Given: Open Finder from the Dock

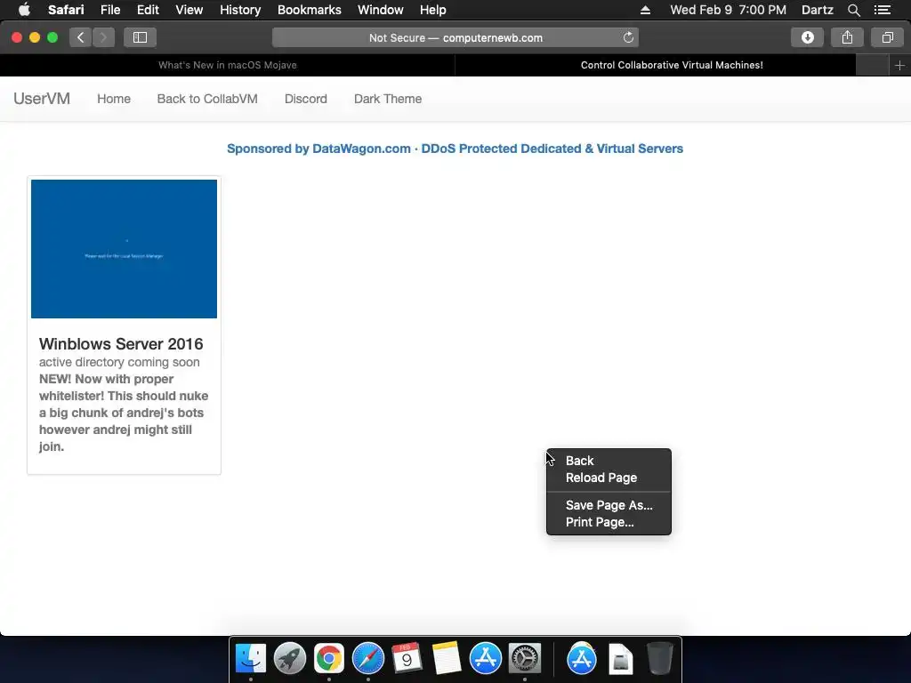Looking at the screenshot, I should (251, 659).
